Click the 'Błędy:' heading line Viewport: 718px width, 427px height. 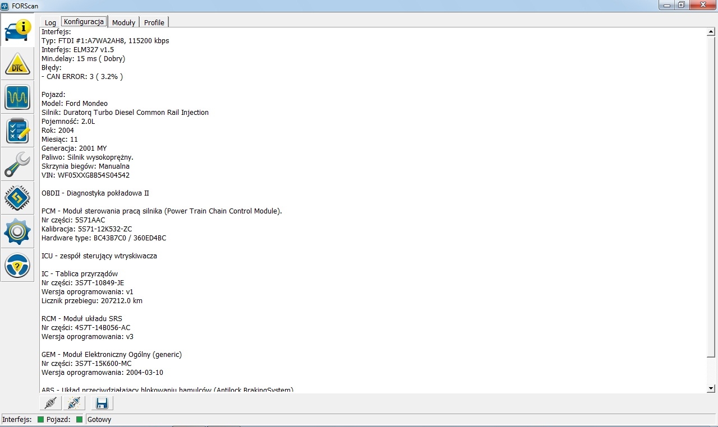[x=52, y=68]
